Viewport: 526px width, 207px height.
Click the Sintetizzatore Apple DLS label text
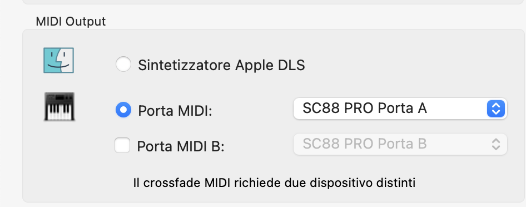tap(221, 65)
